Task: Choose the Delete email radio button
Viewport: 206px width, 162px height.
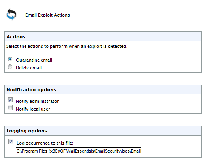Action: 10,67
